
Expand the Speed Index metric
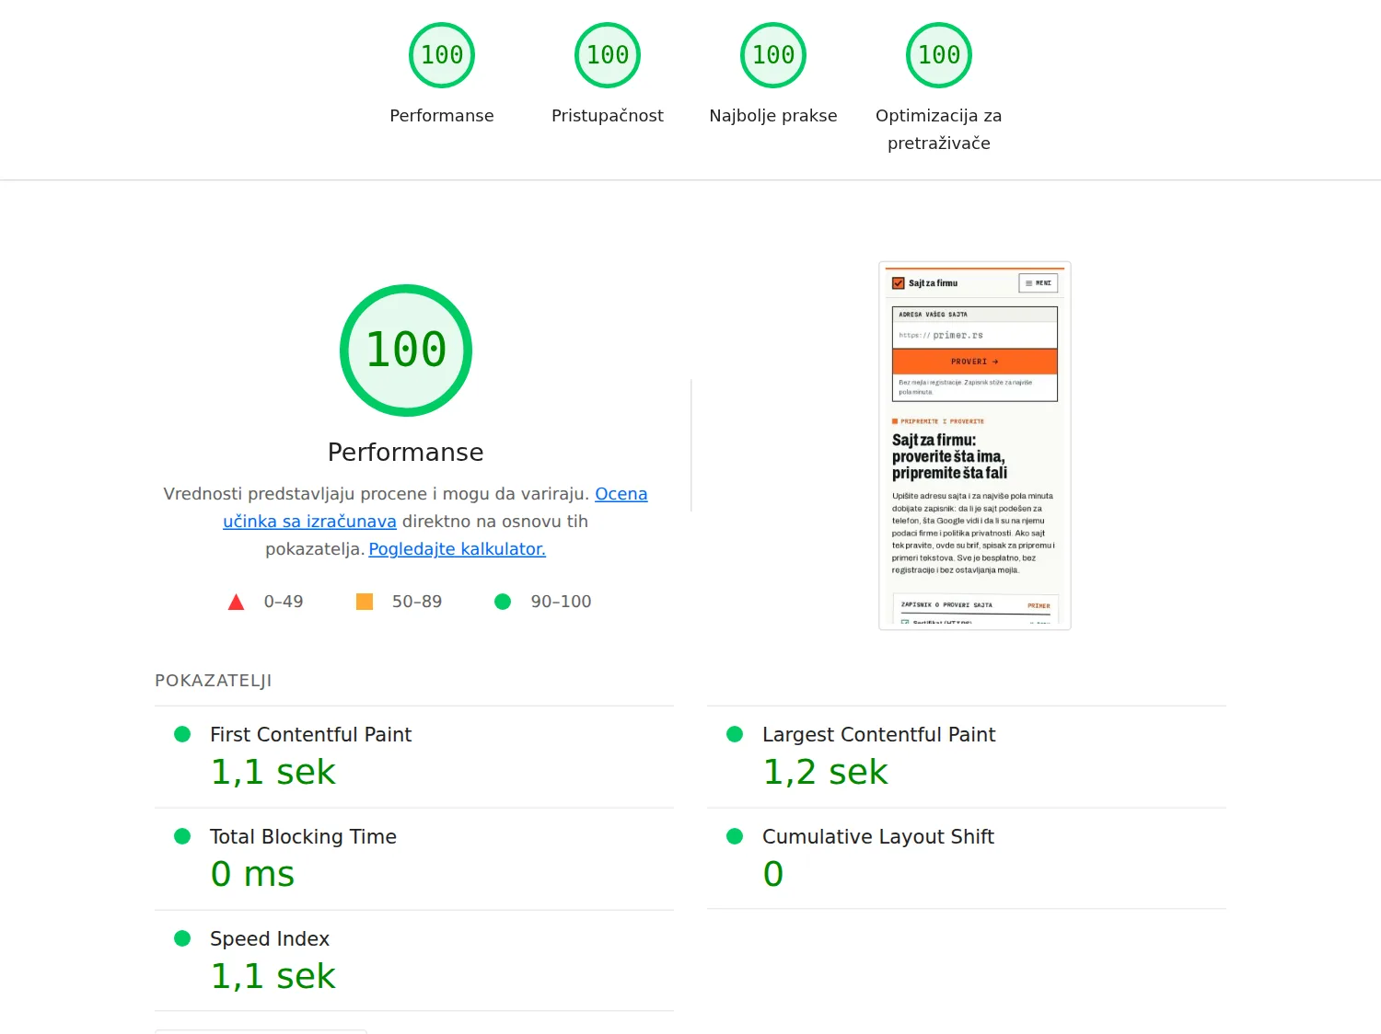click(x=414, y=961)
